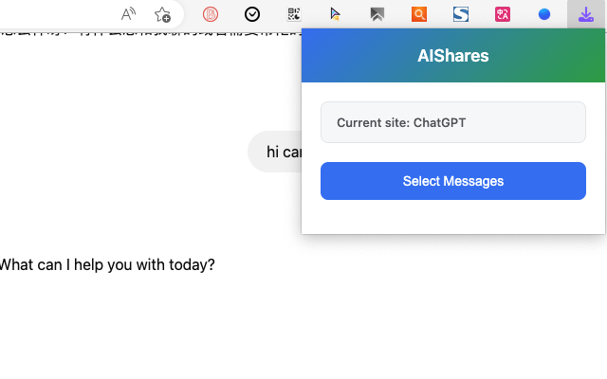
Task: Click 'What can I help you with today?' reply
Action: pos(107,265)
